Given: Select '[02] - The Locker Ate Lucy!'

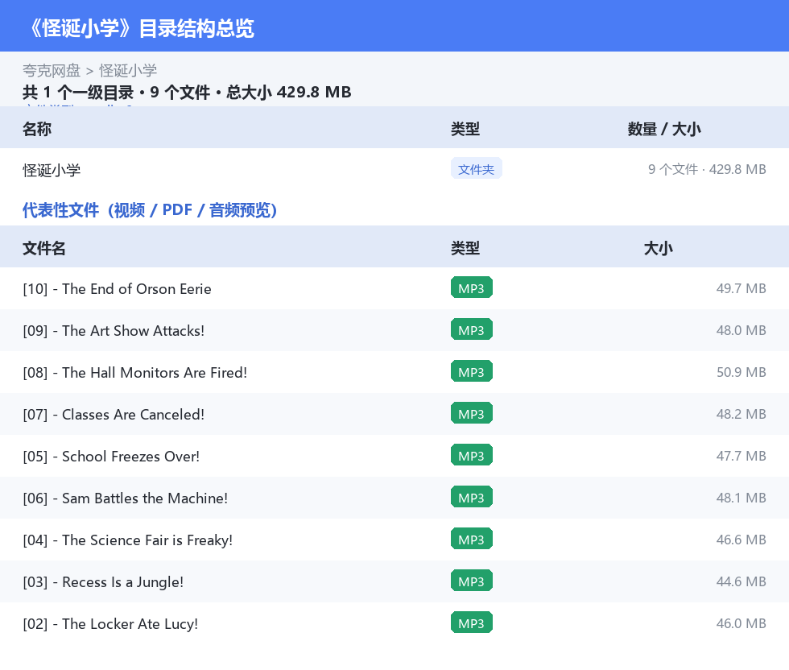Looking at the screenshot, I should coord(110,623).
